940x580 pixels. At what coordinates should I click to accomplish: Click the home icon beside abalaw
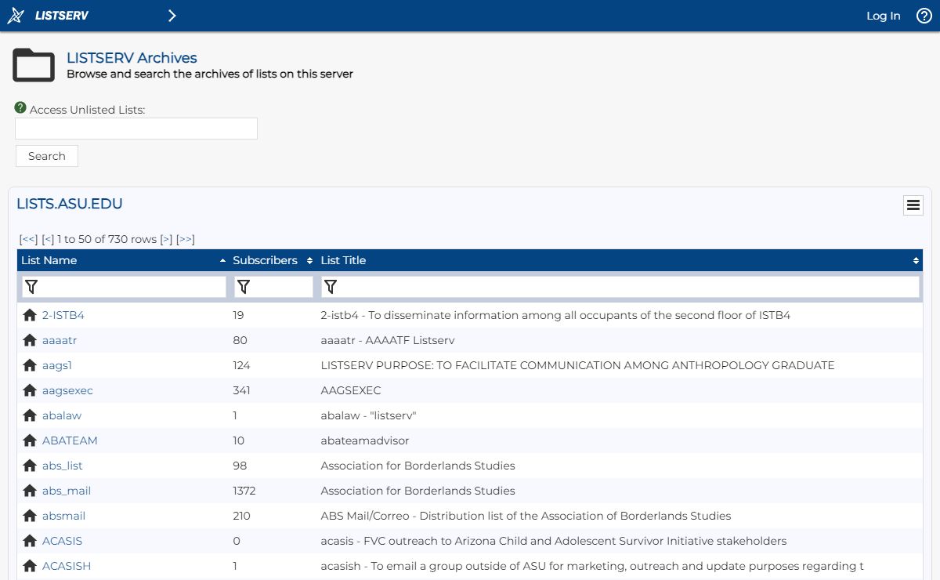30,415
